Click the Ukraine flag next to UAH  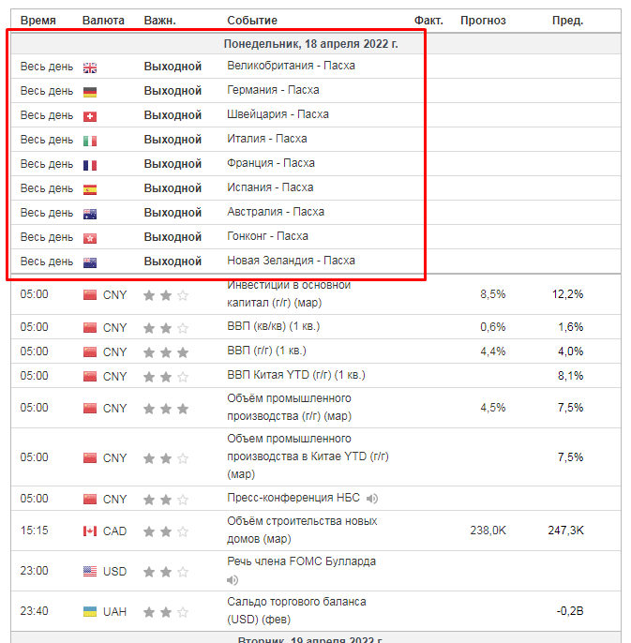tap(90, 611)
